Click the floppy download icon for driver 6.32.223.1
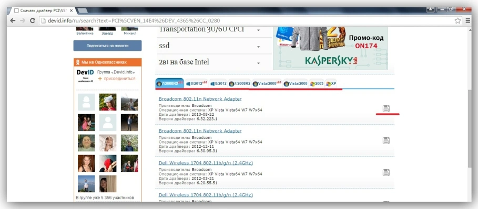This screenshot has height=209, width=478. (x=387, y=108)
